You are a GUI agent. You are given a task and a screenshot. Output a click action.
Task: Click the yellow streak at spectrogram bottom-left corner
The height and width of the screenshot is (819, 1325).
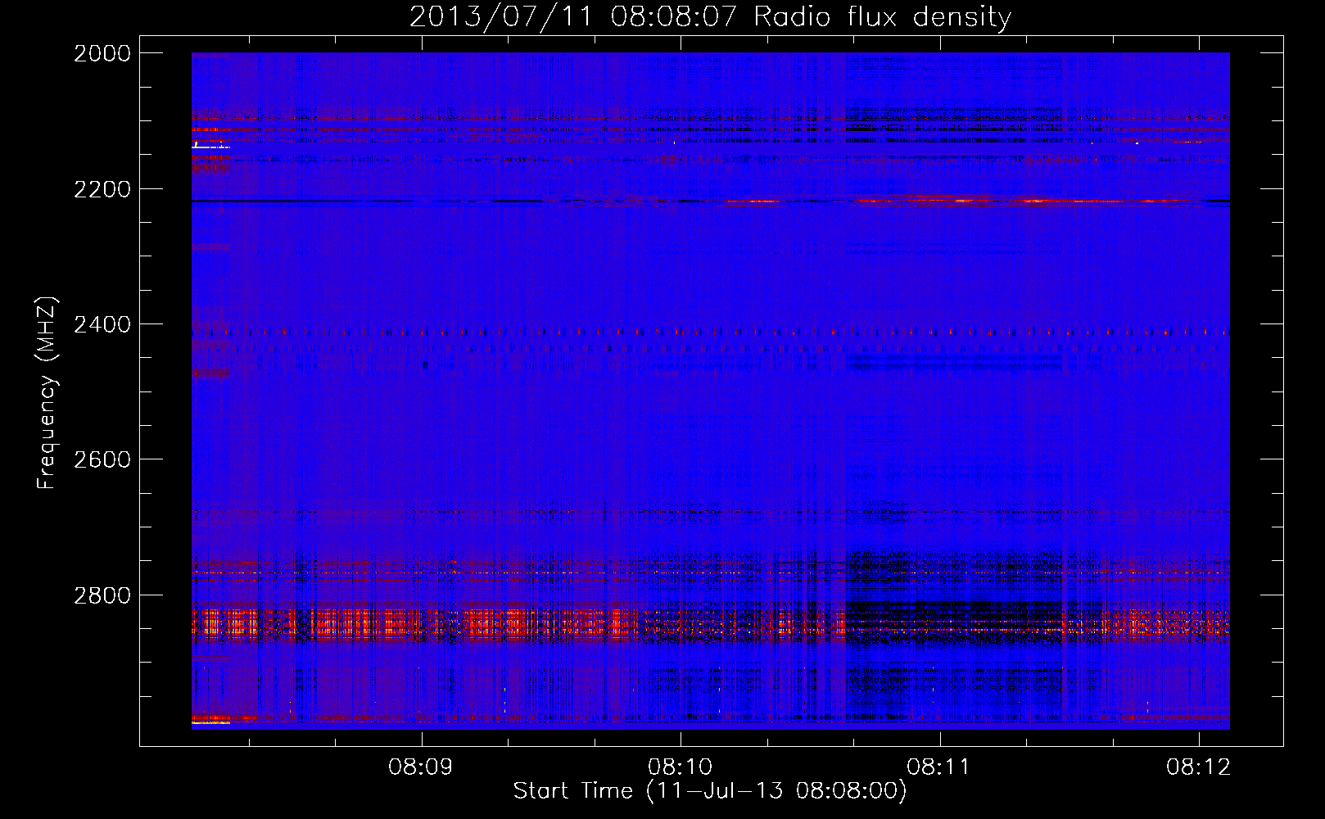coord(210,723)
